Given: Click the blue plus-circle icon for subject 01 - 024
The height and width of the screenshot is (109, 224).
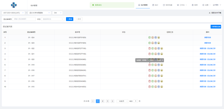Looking at the screenshot, I should click(156, 37).
